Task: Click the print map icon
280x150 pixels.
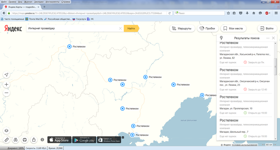Action: [25, 140]
